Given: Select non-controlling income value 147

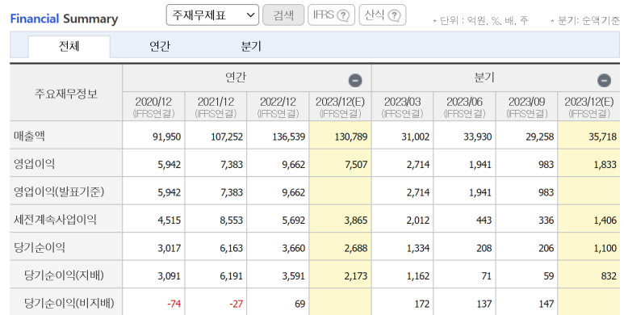Looking at the screenshot, I should [x=547, y=304].
